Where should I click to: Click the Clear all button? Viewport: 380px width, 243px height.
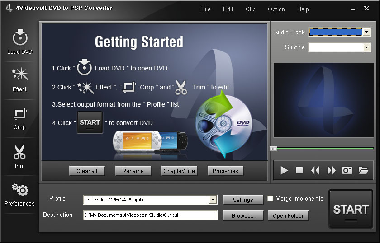[87, 171]
